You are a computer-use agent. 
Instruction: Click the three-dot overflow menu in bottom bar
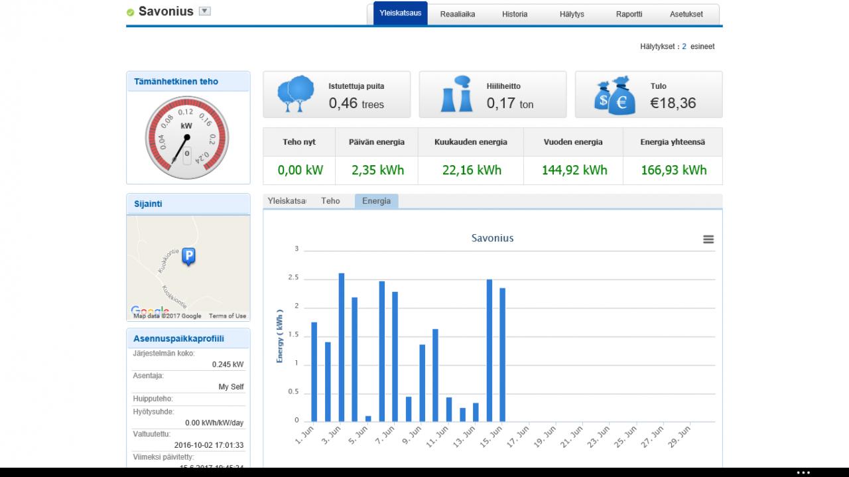pos(803,472)
